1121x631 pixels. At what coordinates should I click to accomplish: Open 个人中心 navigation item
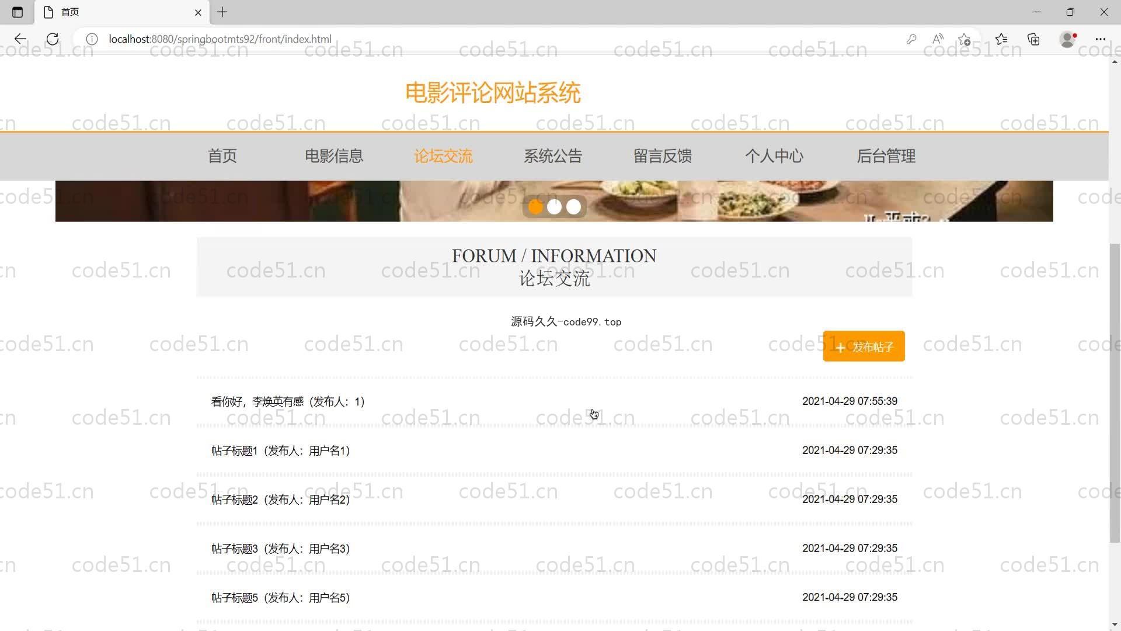[774, 156]
